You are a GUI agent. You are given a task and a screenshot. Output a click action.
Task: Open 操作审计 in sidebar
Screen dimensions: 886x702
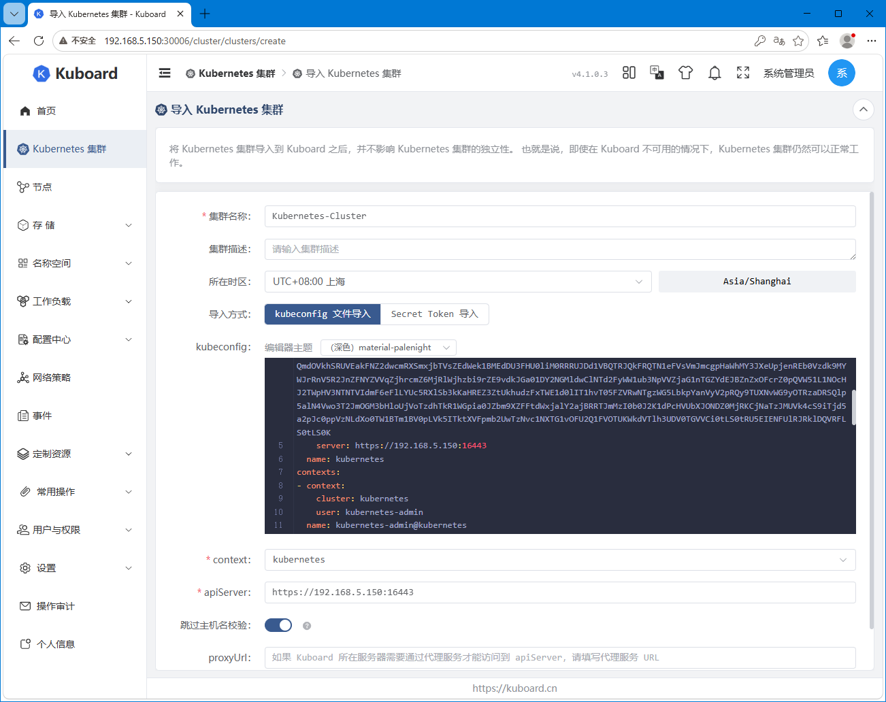point(75,606)
